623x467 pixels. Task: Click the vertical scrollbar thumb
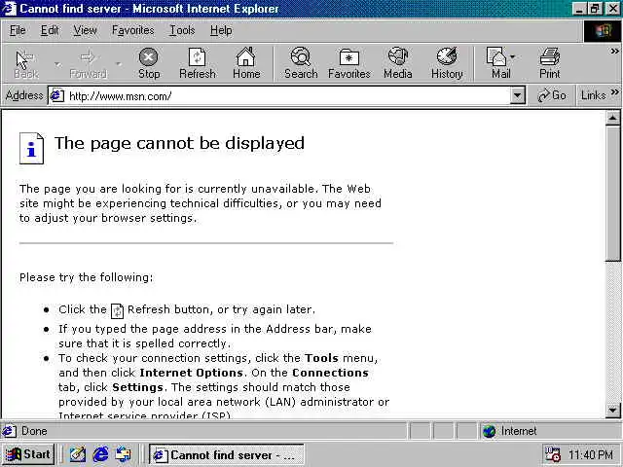[x=612, y=194]
